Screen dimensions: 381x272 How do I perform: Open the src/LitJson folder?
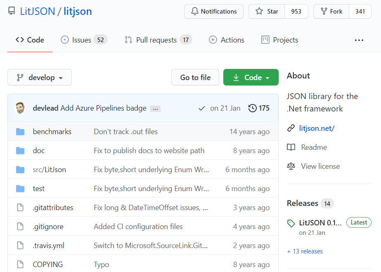[x=49, y=170]
